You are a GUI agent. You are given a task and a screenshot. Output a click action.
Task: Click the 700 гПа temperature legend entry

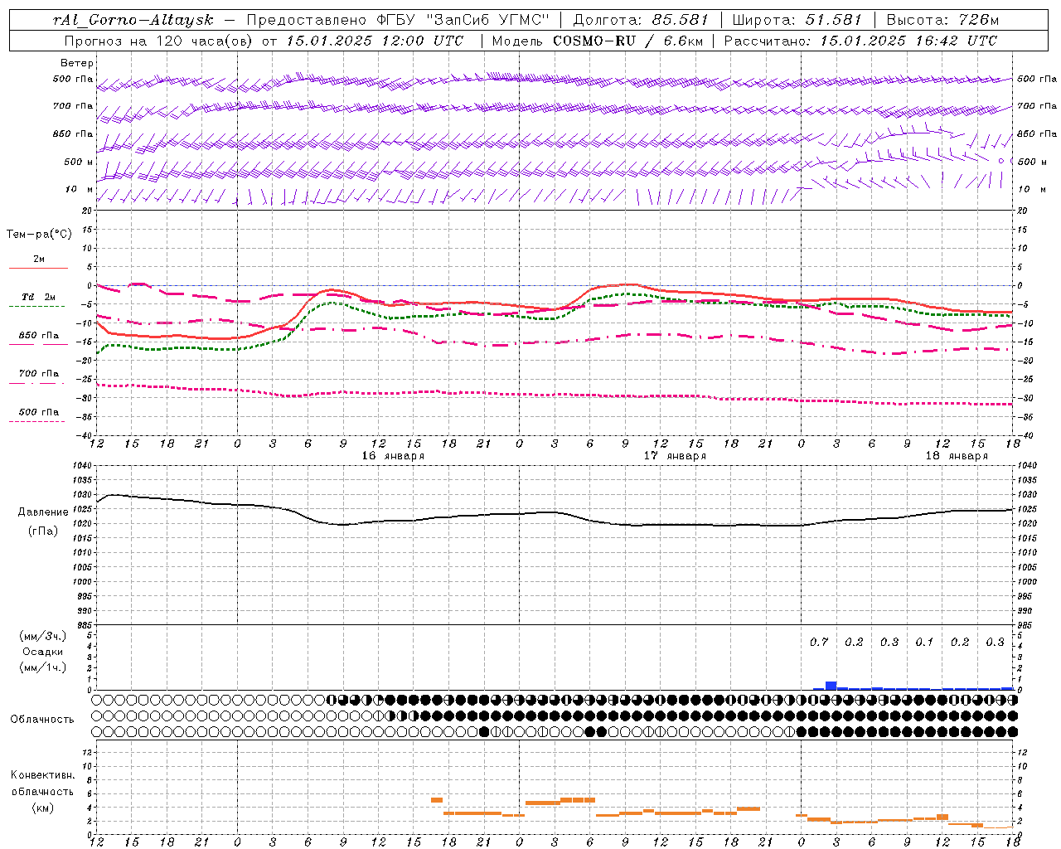[x=39, y=373]
